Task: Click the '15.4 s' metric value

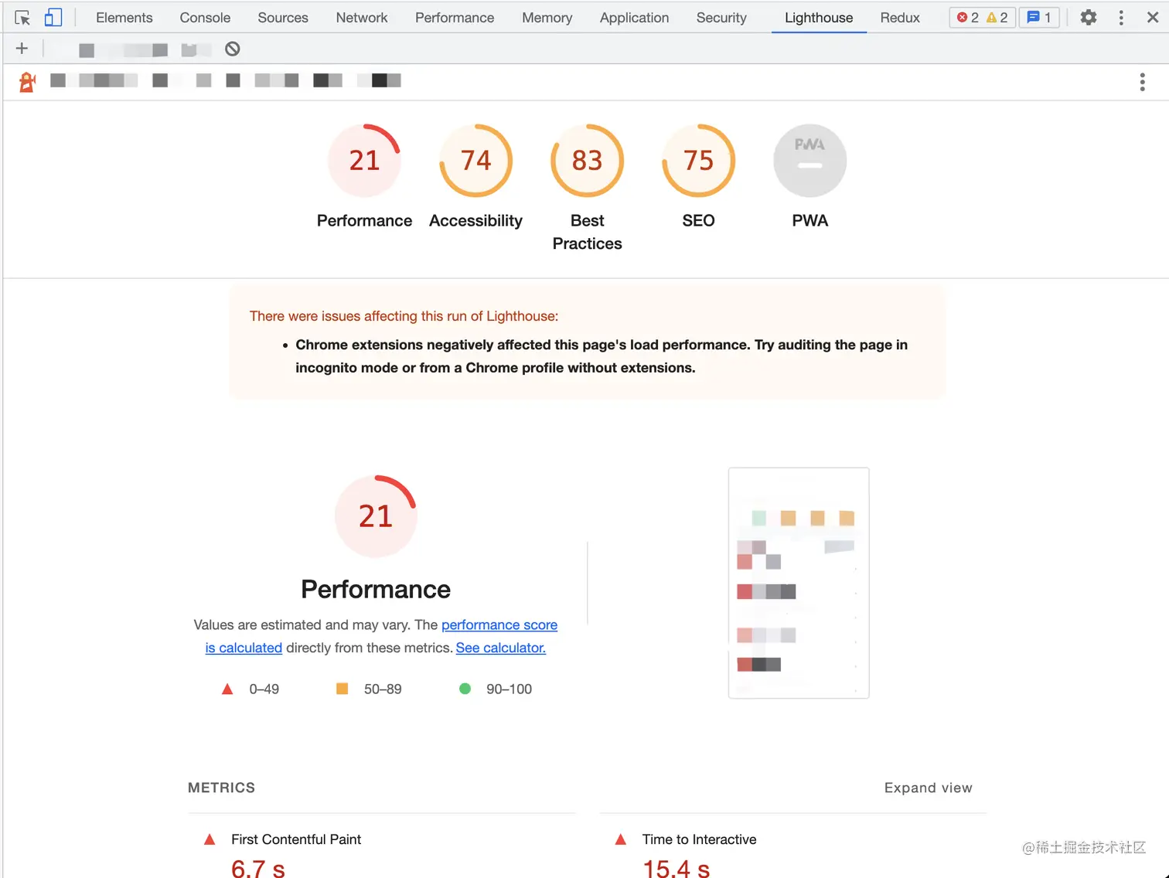Action: (677, 868)
